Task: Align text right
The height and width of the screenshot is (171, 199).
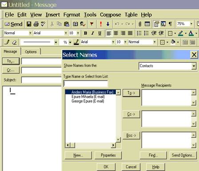Action: (x=123, y=33)
